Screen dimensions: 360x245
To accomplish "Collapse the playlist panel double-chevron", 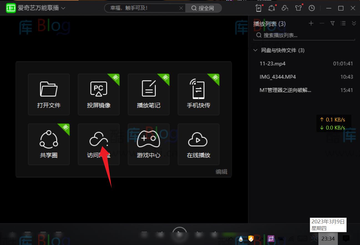I will pos(354,24).
